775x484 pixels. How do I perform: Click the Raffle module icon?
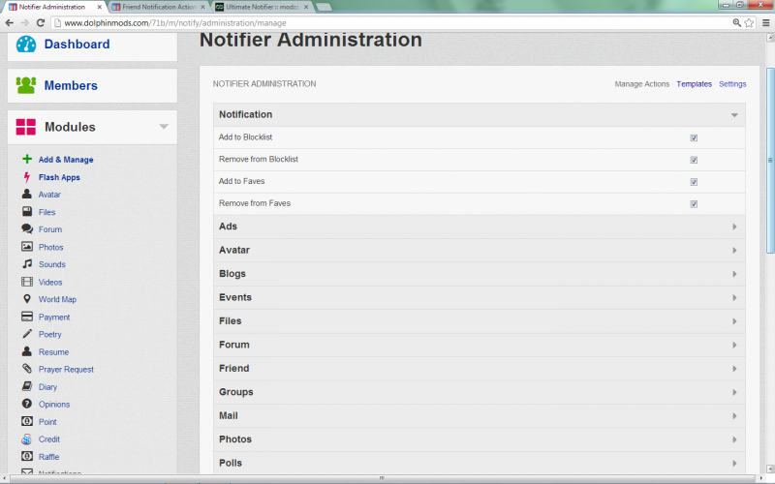coord(27,456)
